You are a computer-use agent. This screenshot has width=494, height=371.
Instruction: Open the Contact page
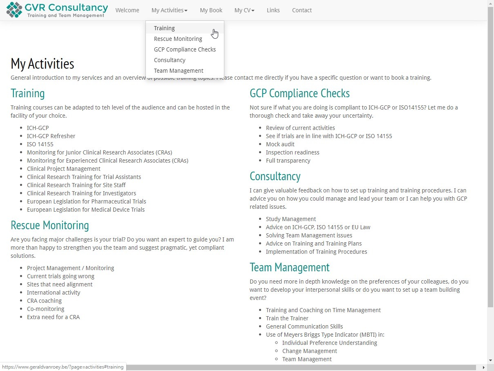[x=302, y=10]
